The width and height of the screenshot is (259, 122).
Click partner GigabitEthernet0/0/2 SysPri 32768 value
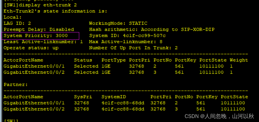[x=81, y=109]
